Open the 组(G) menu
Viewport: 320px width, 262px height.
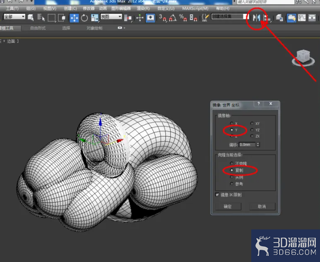(31, 8)
